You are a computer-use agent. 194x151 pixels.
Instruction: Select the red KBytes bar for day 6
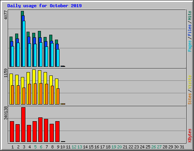point(40,129)
